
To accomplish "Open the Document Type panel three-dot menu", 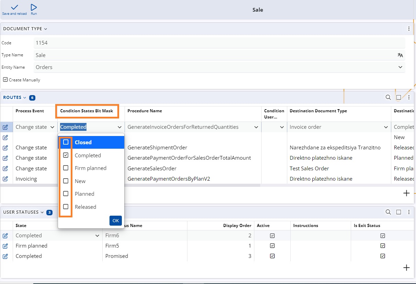I will [409, 29].
